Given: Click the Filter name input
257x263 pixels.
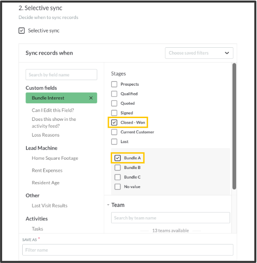Looking at the screenshot, I should click(128, 250).
